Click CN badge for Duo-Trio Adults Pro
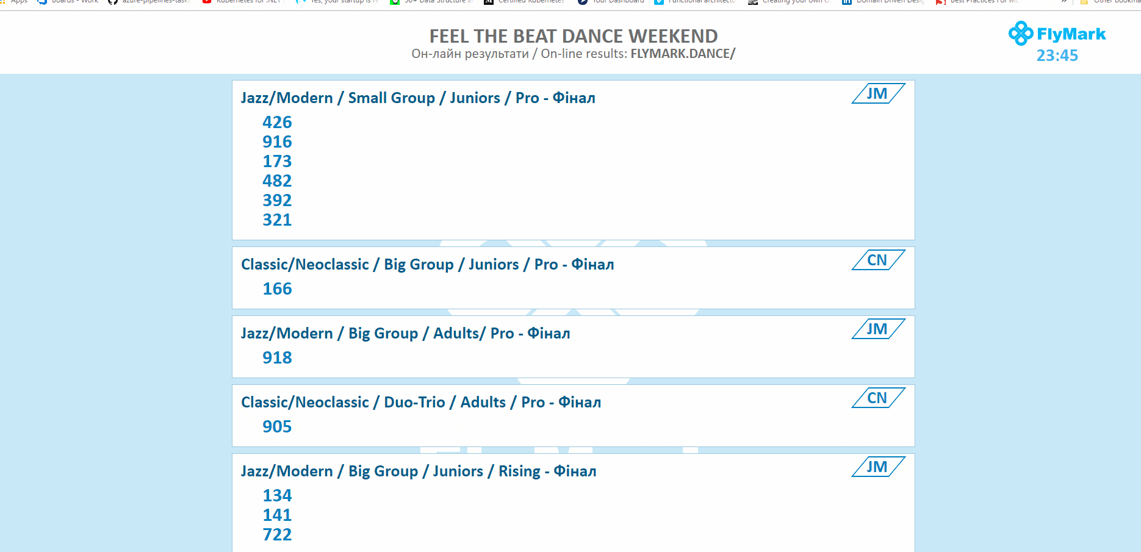This screenshot has width=1141, height=552. coord(877,398)
